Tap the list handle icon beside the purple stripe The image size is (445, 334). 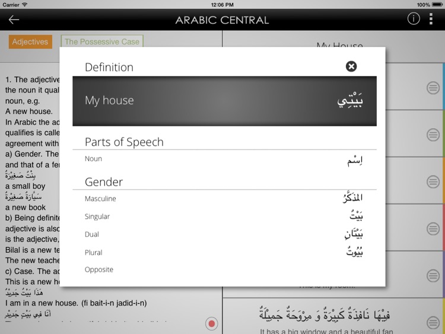[x=433, y=275]
